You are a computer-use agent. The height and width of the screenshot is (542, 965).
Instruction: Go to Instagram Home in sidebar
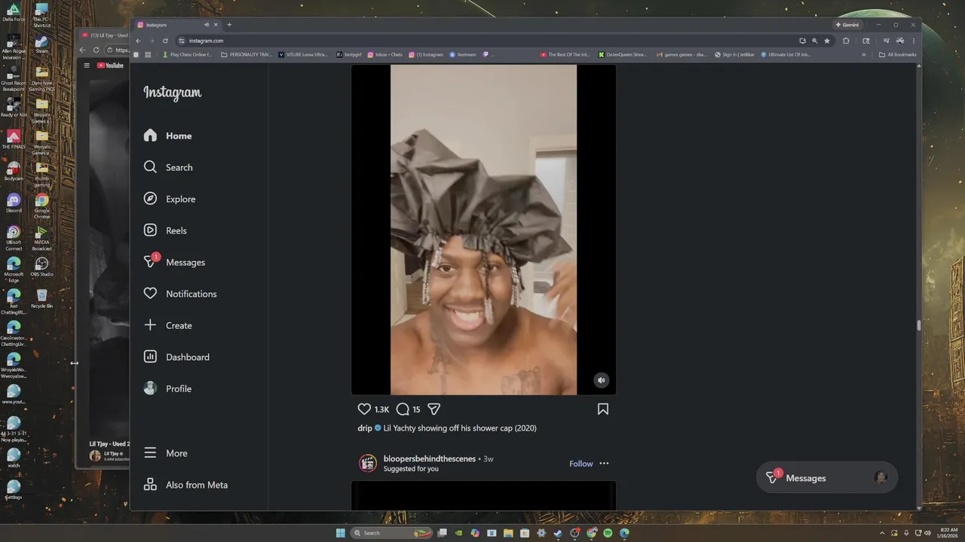coord(167,135)
